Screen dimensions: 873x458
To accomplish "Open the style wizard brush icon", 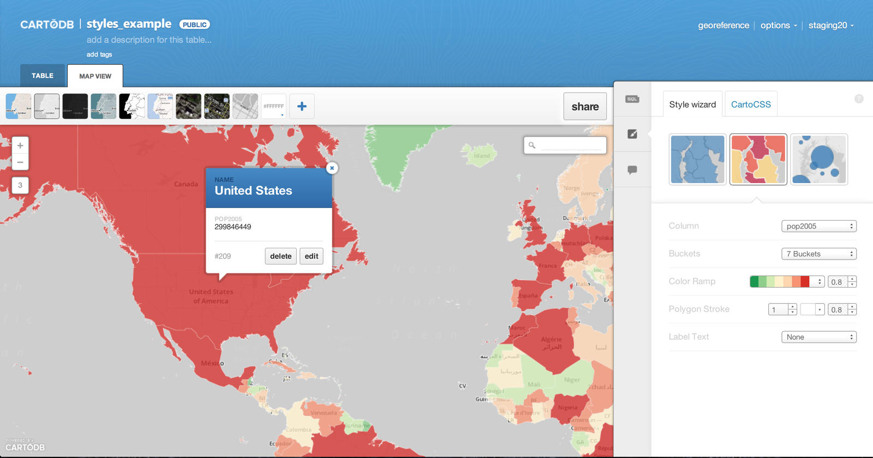I will pos(632,134).
